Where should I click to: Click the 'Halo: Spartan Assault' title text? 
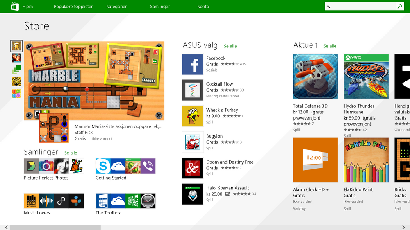[x=228, y=188]
